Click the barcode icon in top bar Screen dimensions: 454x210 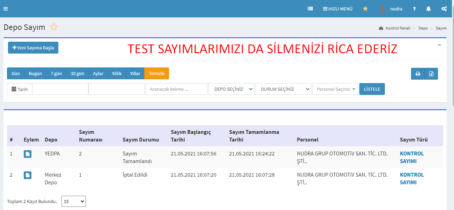pos(310,9)
